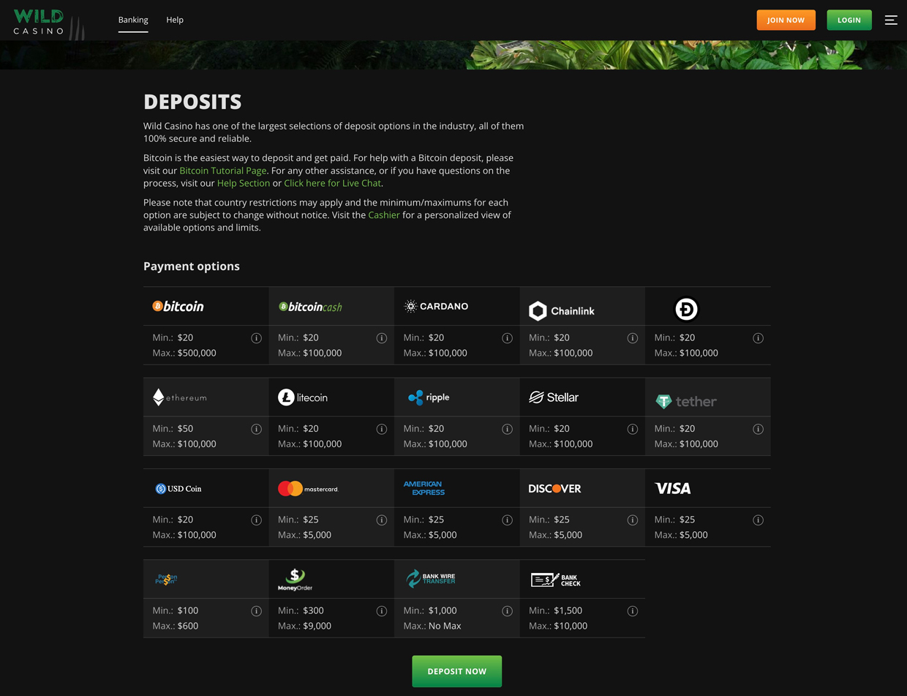The width and height of the screenshot is (907, 696).
Task: Click the USD Coin logo
Action: 178,488
